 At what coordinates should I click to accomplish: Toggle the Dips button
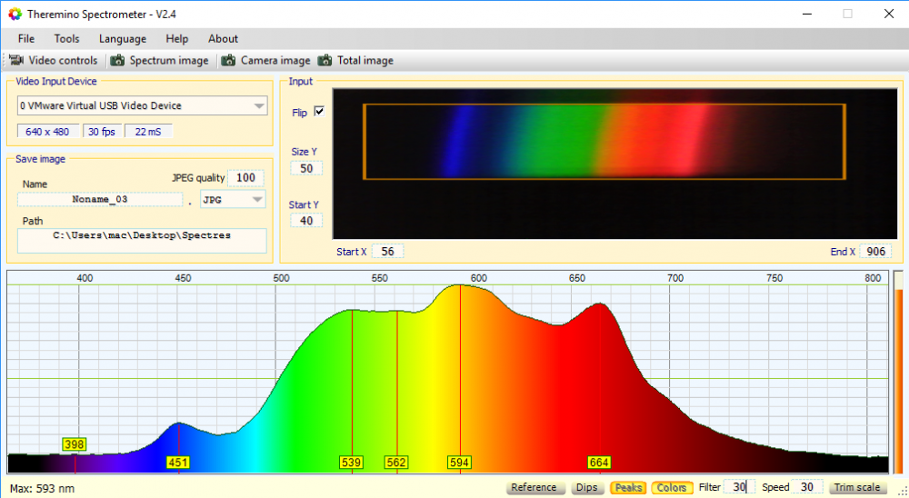point(586,488)
